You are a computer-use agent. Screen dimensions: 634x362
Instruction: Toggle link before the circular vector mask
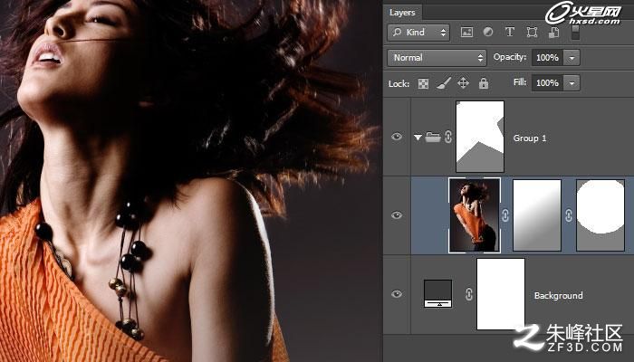[569, 215]
